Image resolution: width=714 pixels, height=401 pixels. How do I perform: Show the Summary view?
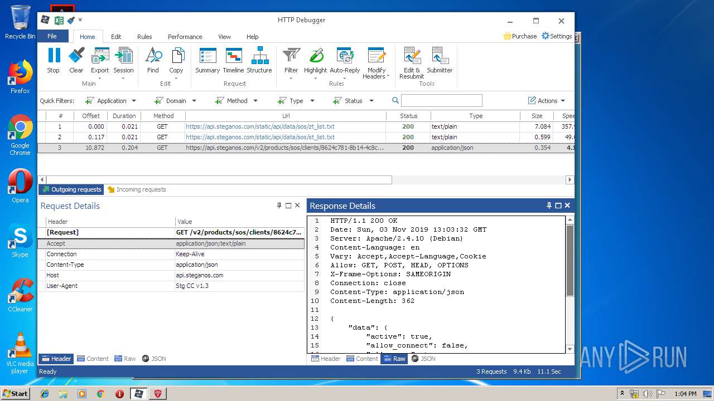point(208,60)
